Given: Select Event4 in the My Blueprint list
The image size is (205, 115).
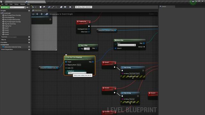Looking at the screenshot, I should pyautogui.click(x=6, y=34).
